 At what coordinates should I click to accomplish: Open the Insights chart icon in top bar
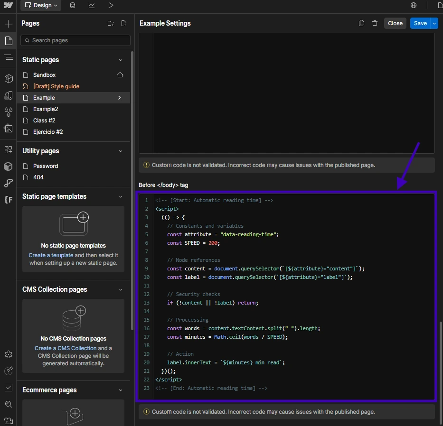click(92, 5)
